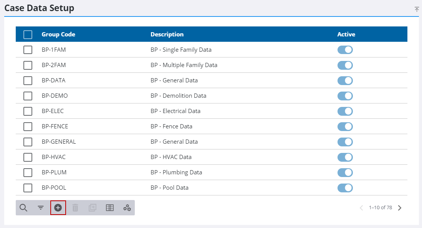The height and width of the screenshot is (228, 422).
Task: Open the filter icon in bottom toolbar
Action: tap(41, 208)
